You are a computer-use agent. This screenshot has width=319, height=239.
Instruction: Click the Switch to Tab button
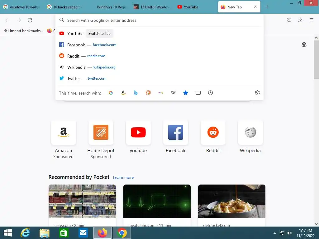(99, 34)
